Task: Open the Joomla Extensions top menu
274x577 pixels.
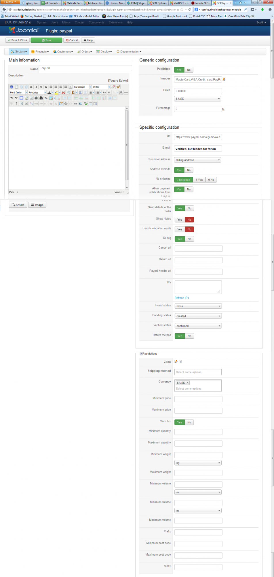Action: [115, 23]
